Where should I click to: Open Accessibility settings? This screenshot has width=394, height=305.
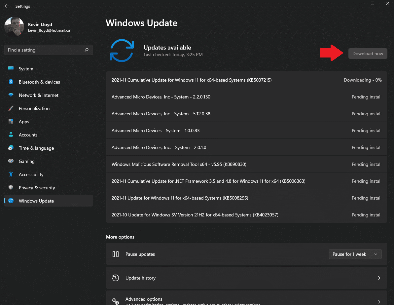[49, 174]
